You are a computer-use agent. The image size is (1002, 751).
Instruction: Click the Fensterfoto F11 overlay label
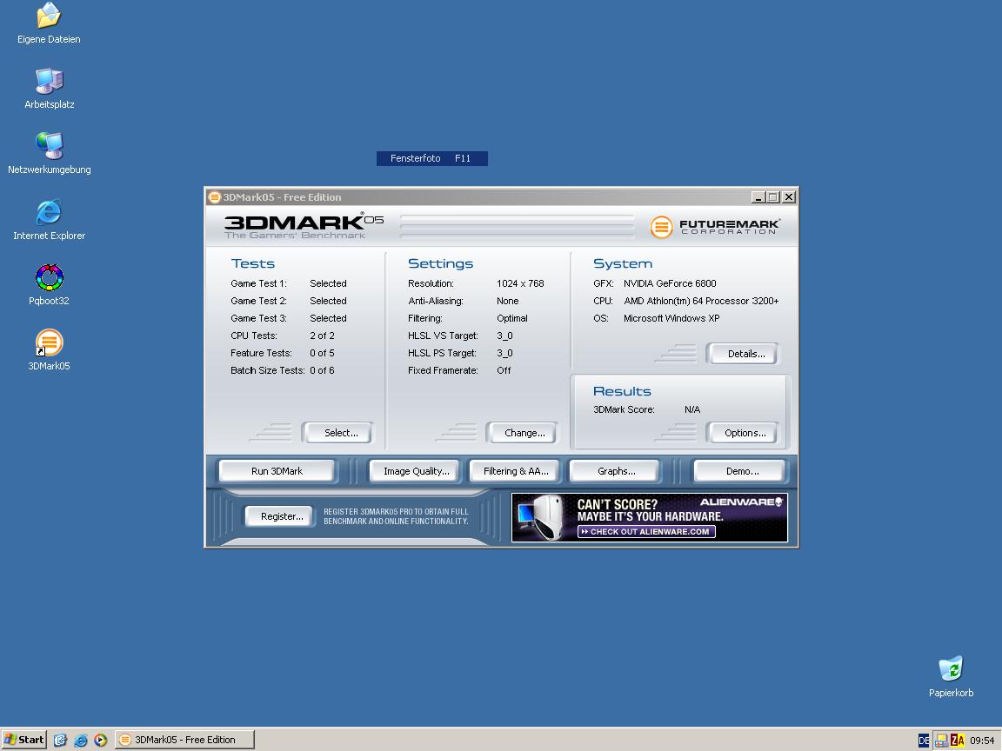click(x=432, y=157)
